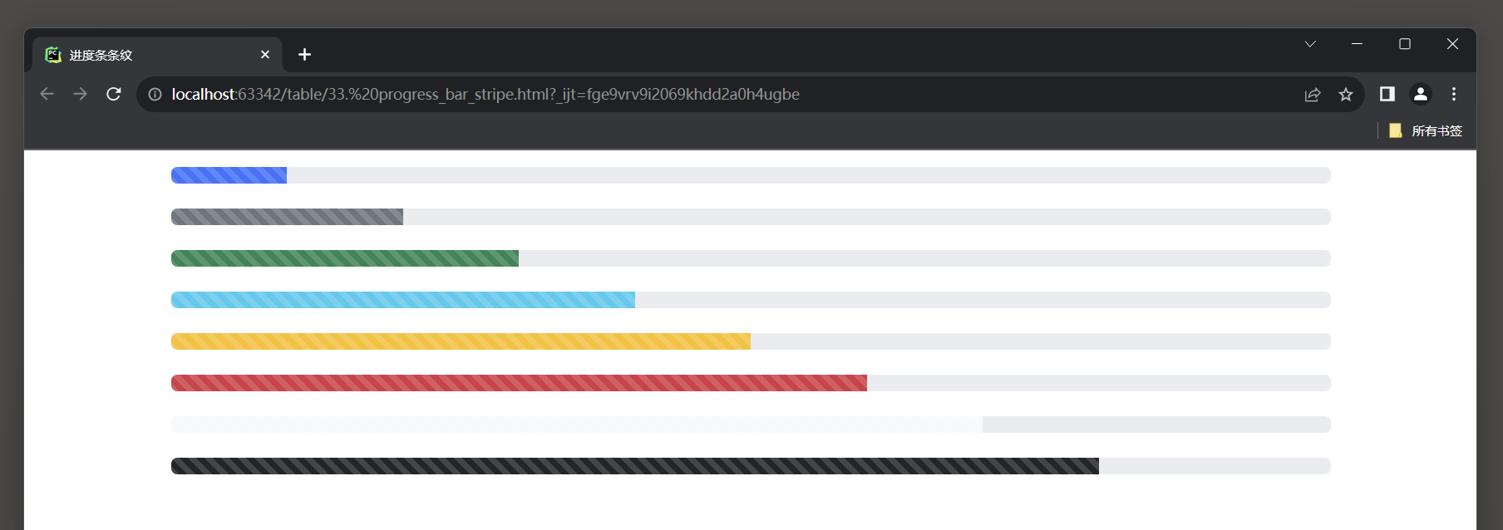Image resolution: width=1503 pixels, height=530 pixels.
Task: Select the 进度条条纹 tab
Action: point(157,54)
